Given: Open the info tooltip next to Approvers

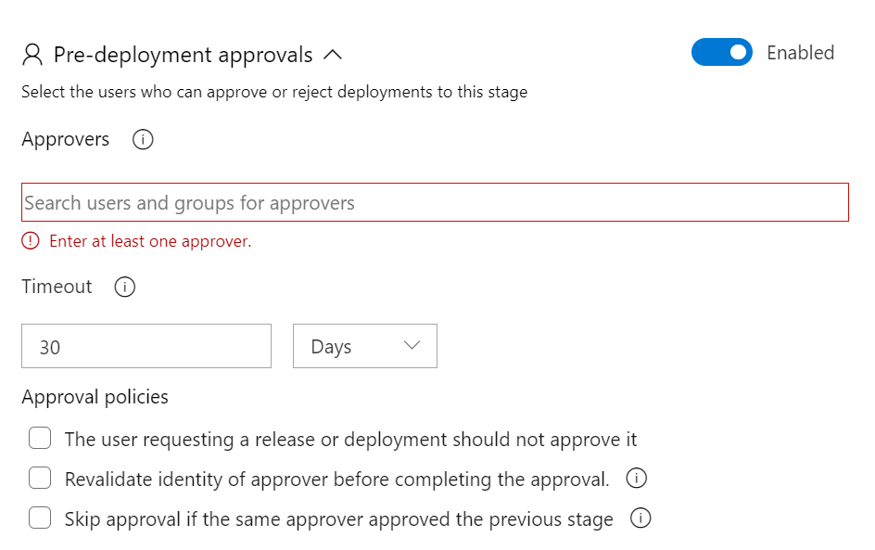Looking at the screenshot, I should (x=142, y=139).
